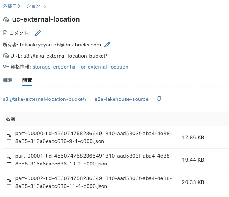Image resolution: width=229 pixels, height=197 pixels.
Task: Click the cloud icon beside URL
Action: click(x=6, y=56)
